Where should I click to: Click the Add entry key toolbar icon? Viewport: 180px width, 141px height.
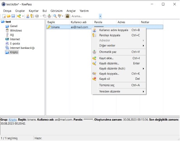pos(19,16)
